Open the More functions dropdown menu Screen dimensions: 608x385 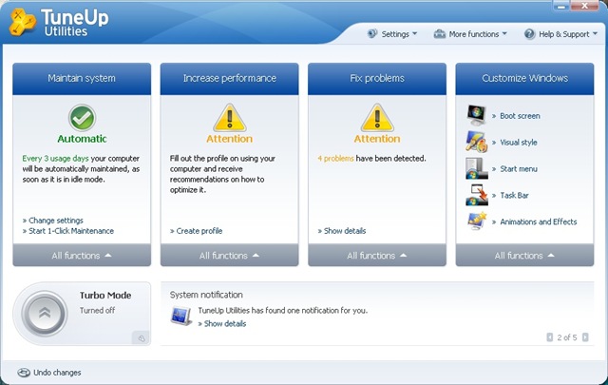[470, 34]
